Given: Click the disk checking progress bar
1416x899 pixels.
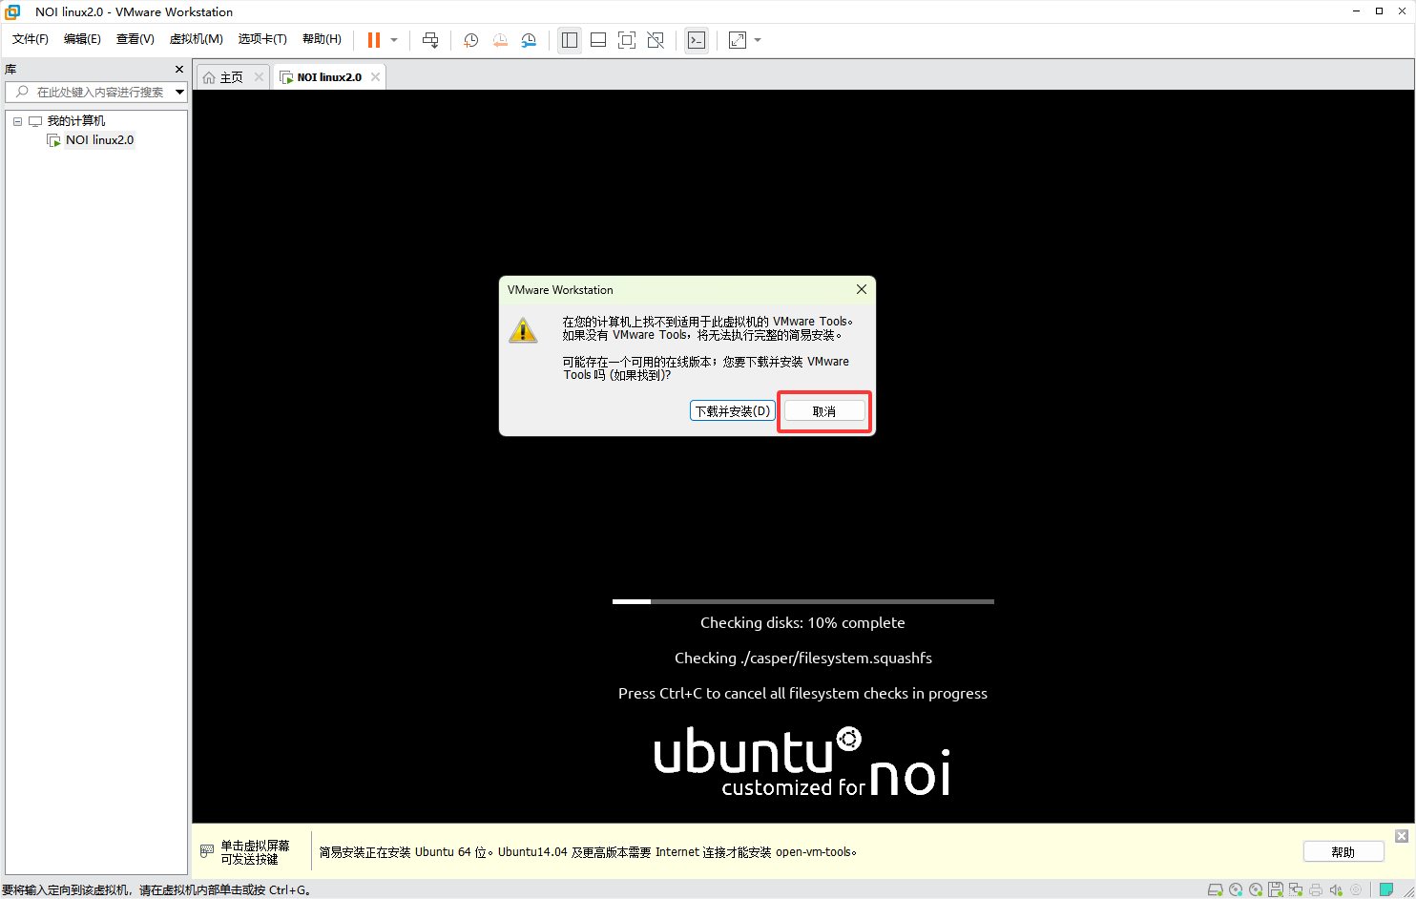Looking at the screenshot, I should pos(803,601).
